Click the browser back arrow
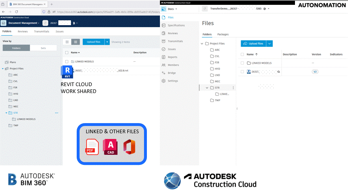The width and height of the screenshot is (348, 195). (x=3, y=12)
